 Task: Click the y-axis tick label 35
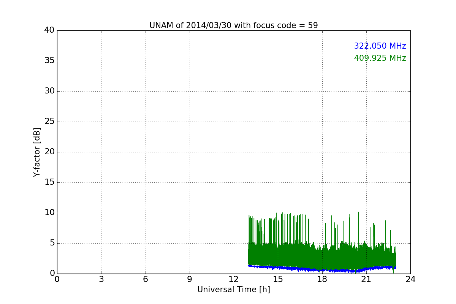pos(49,61)
